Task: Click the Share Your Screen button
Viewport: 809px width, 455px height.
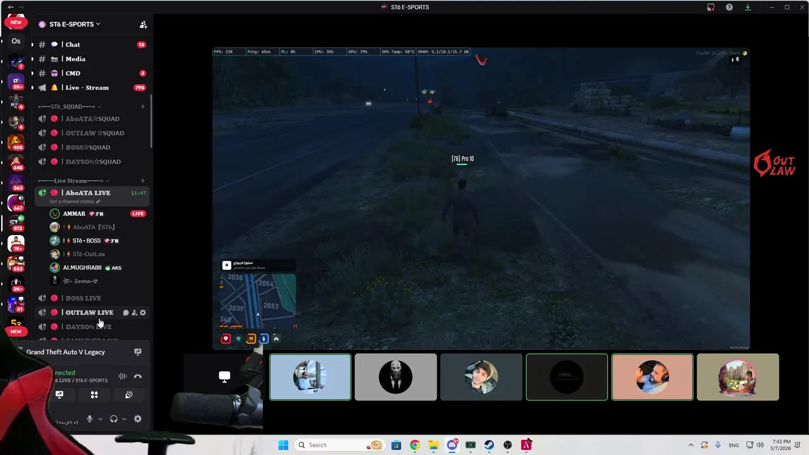Action: tap(59, 395)
